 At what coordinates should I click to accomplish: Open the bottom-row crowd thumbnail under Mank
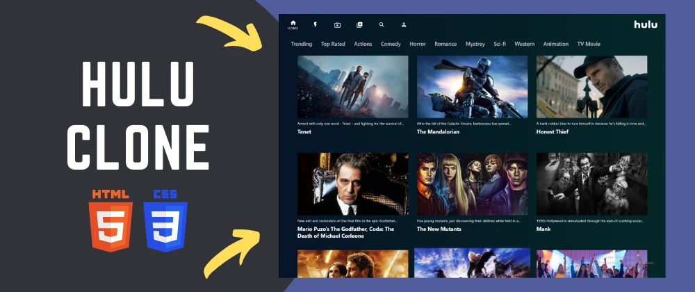[591, 264]
